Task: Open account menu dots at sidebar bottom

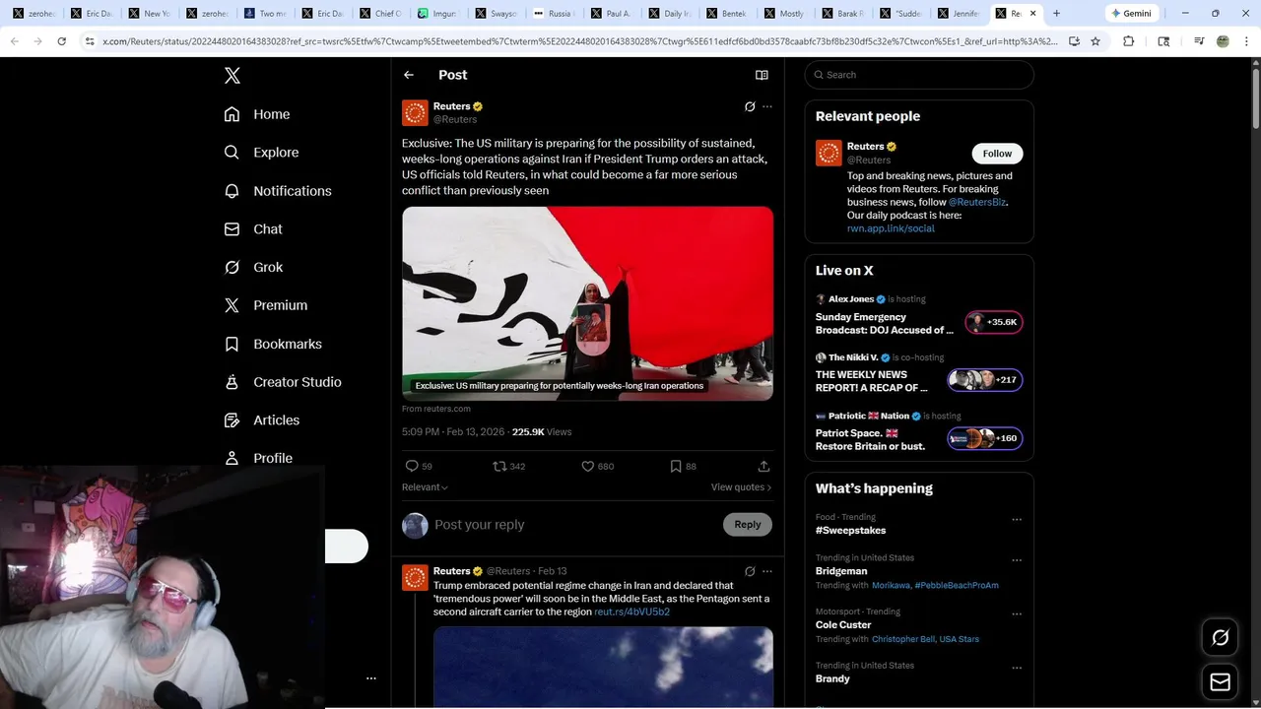Action: (371, 678)
